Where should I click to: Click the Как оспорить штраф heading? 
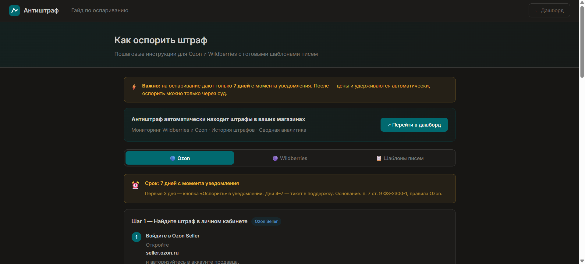161,40
